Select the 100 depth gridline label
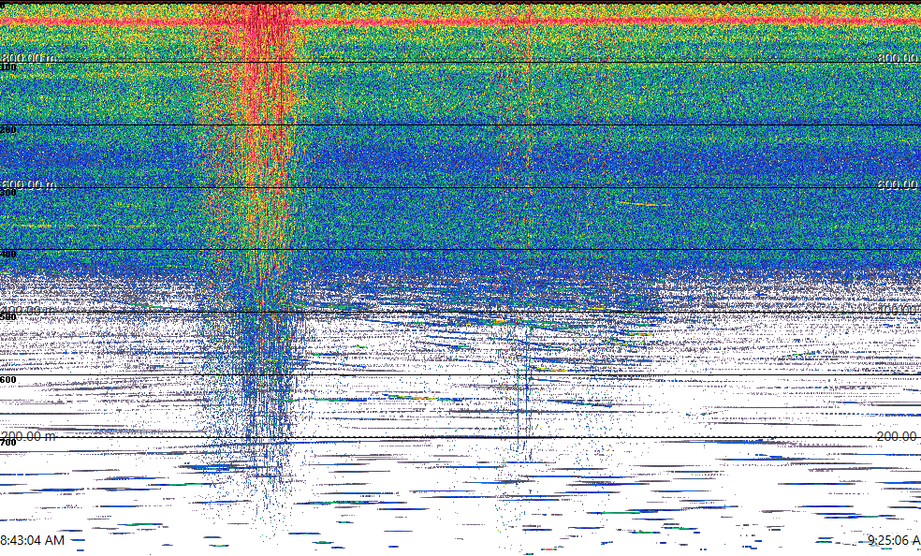 coord(8,67)
